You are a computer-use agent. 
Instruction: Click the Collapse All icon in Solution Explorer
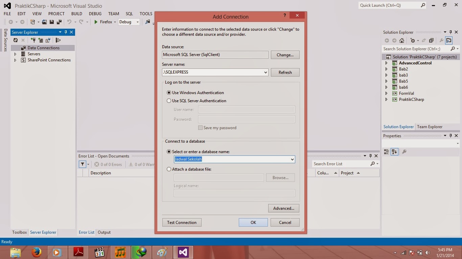(431, 40)
